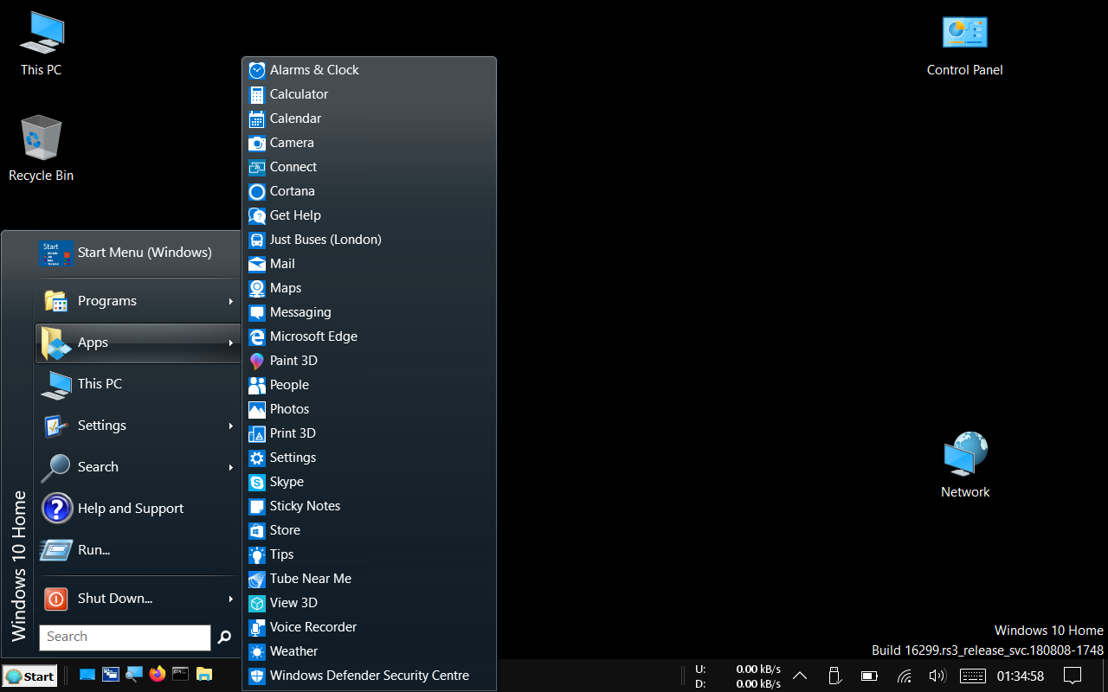
Task: Select the Apps menu item
Action: [x=138, y=343]
